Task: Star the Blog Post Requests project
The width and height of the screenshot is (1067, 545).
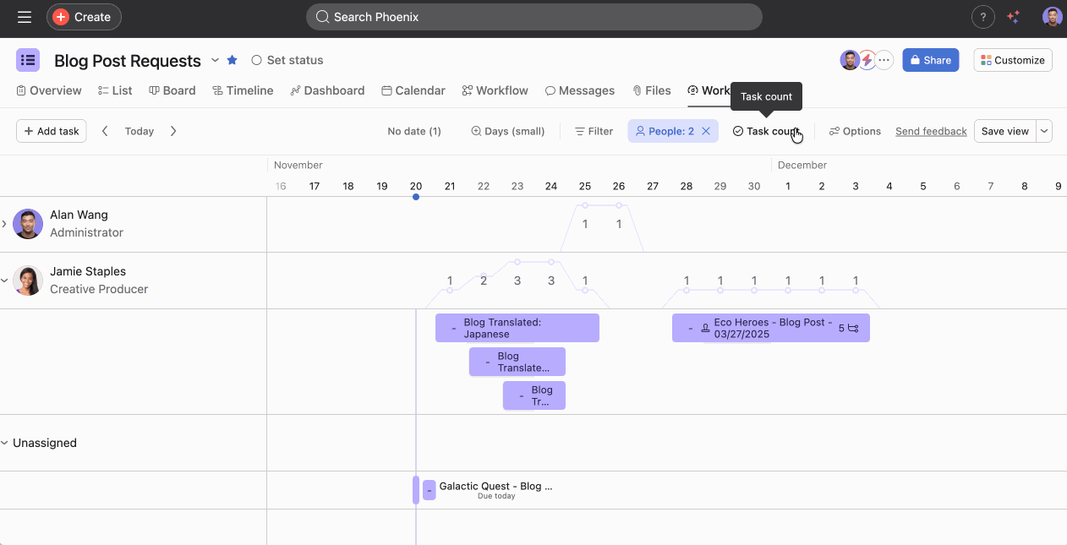Action: point(232,60)
